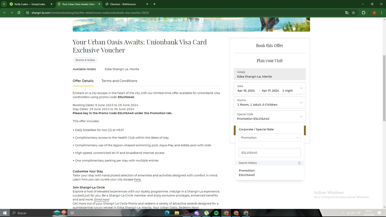Click the ESP language indicator
This screenshot has width=386, height=217.
pos(359,213)
